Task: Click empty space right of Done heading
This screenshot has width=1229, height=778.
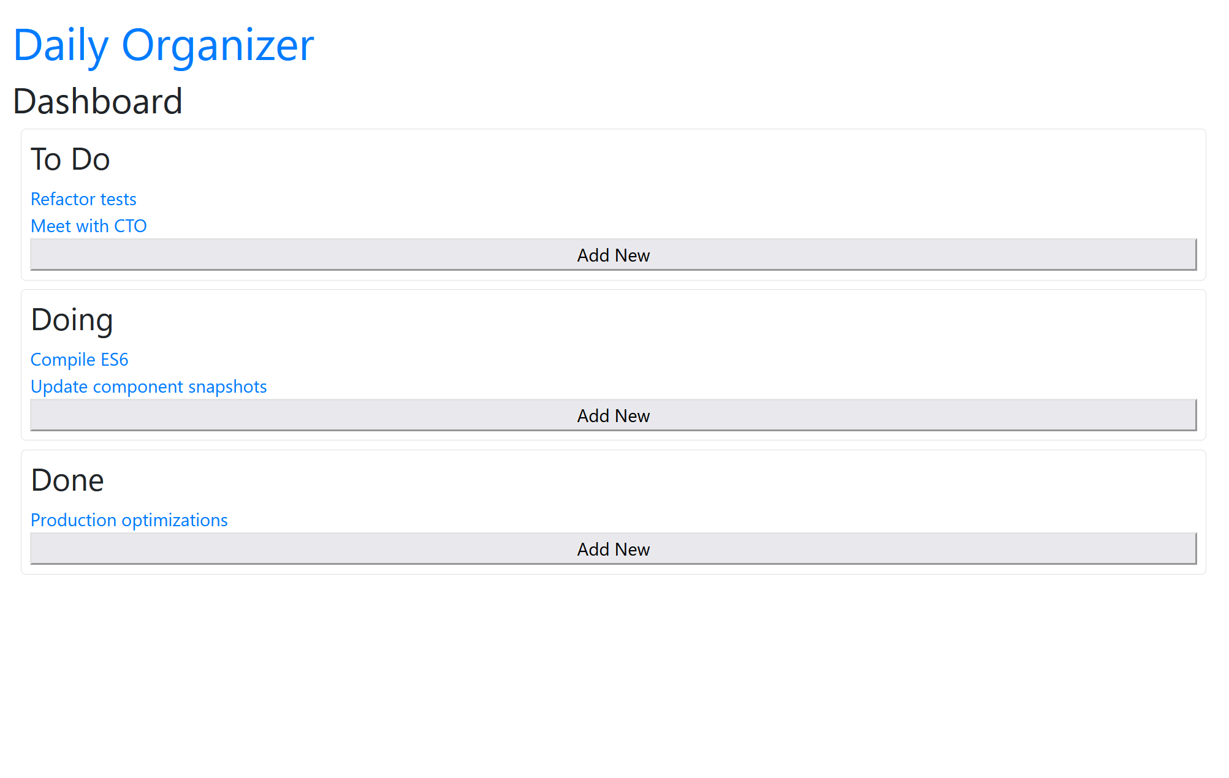Action: pos(613,481)
